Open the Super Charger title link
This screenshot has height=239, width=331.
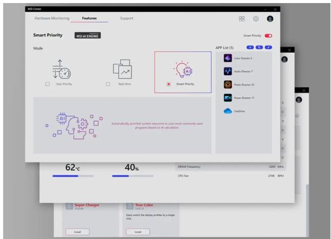[x=87, y=205]
